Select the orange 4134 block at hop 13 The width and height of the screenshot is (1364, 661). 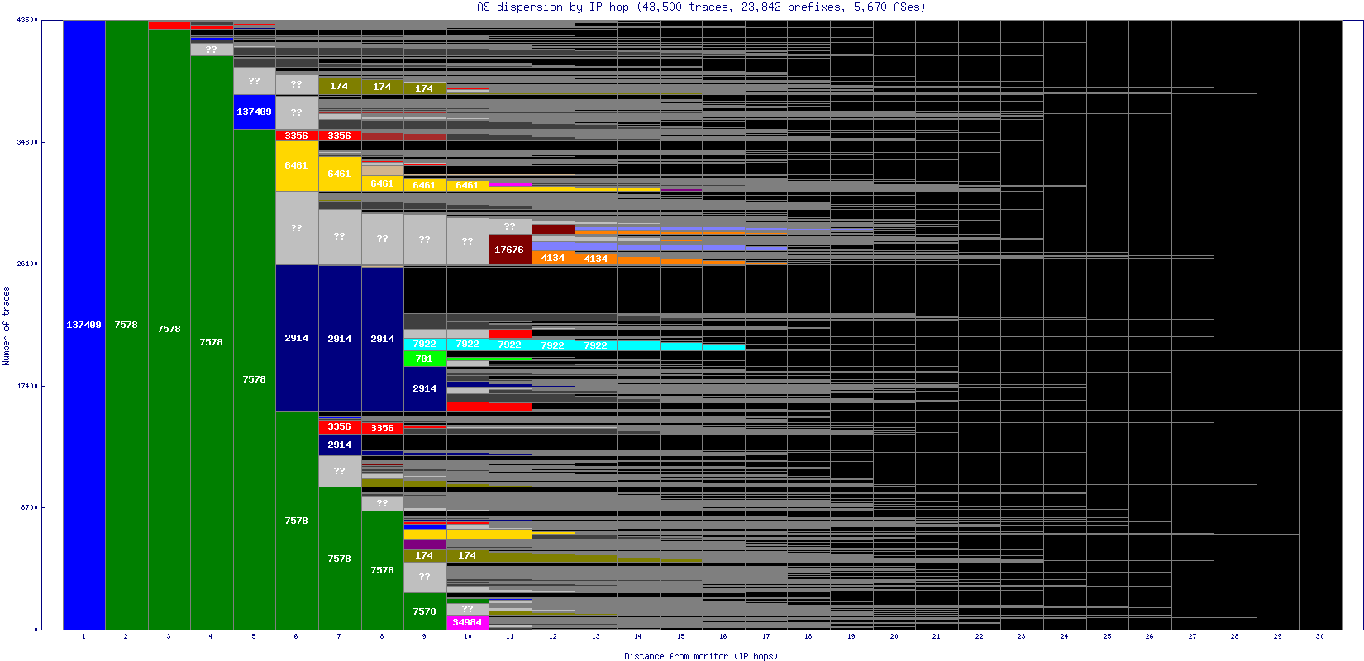pos(596,259)
